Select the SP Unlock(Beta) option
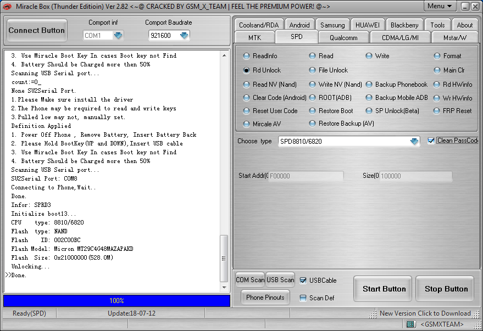483x331 pixels. click(392, 111)
